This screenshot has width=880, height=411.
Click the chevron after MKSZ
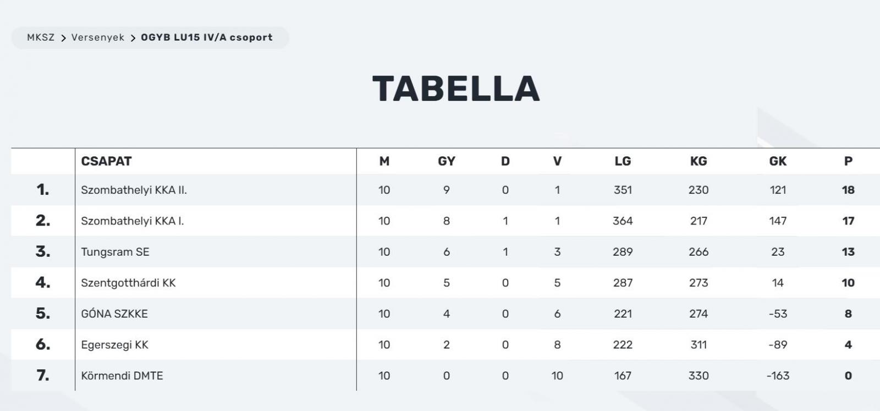pyautogui.click(x=63, y=38)
